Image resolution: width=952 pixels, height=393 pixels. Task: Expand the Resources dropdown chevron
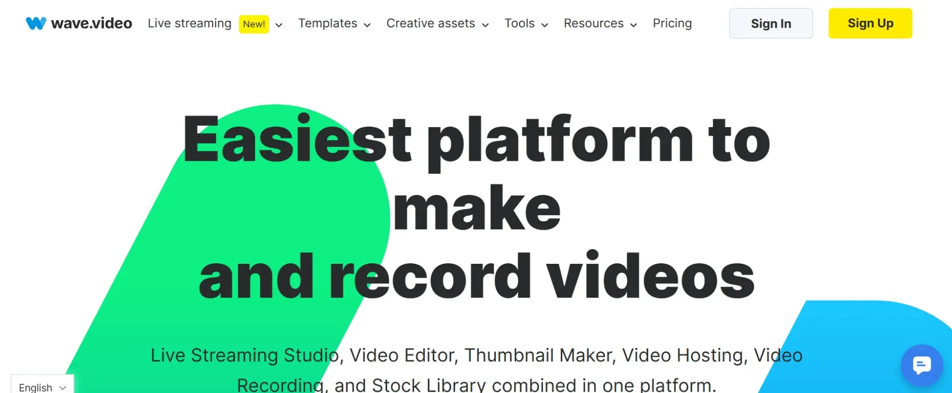(x=634, y=25)
